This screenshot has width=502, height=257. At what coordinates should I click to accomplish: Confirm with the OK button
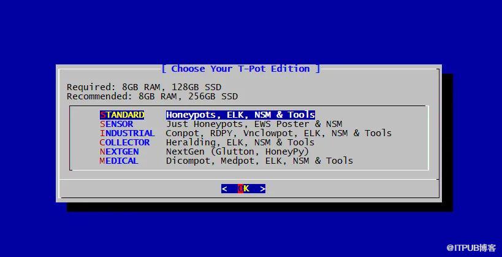click(243, 189)
